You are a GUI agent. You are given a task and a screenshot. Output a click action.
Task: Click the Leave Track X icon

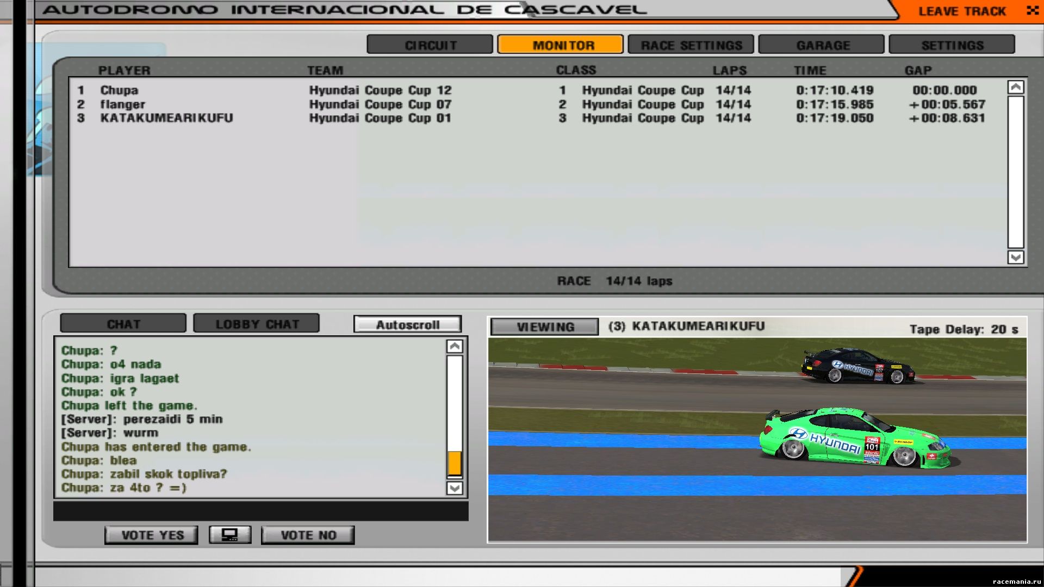[1032, 10]
